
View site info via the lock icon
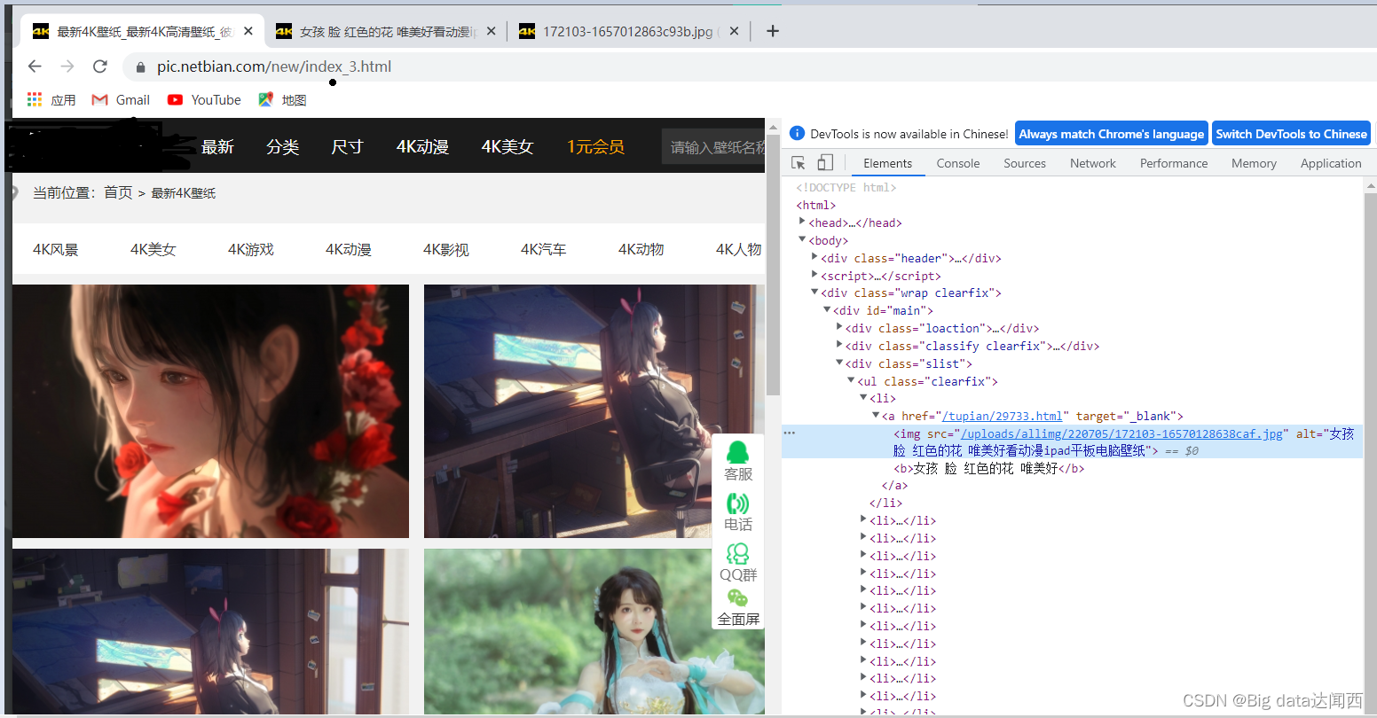pyautogui.click(x=140, y=67)
